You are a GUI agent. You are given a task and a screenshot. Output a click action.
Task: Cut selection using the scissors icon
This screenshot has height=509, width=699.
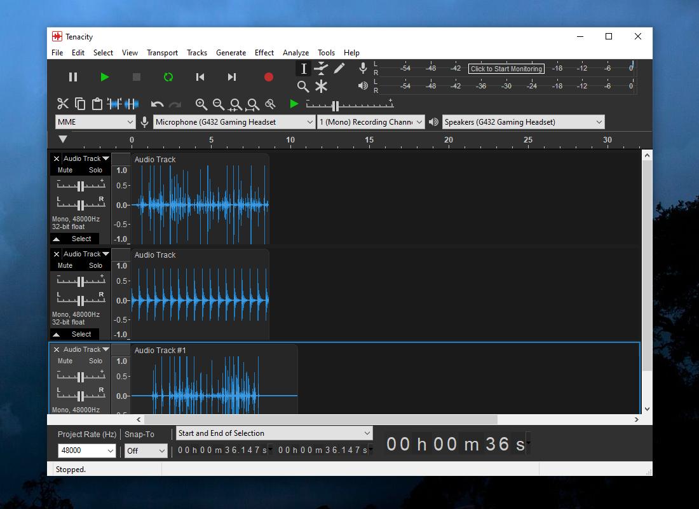tap(63, 104)
